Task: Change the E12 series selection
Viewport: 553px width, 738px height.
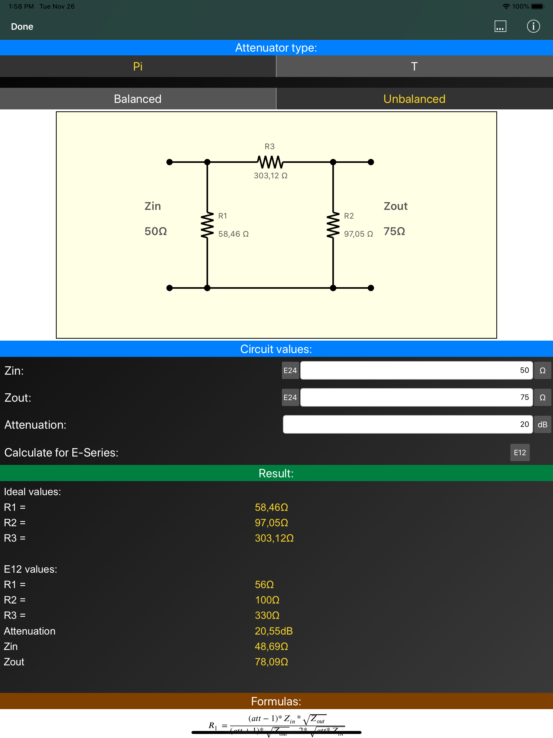Action: pos(520,452)
